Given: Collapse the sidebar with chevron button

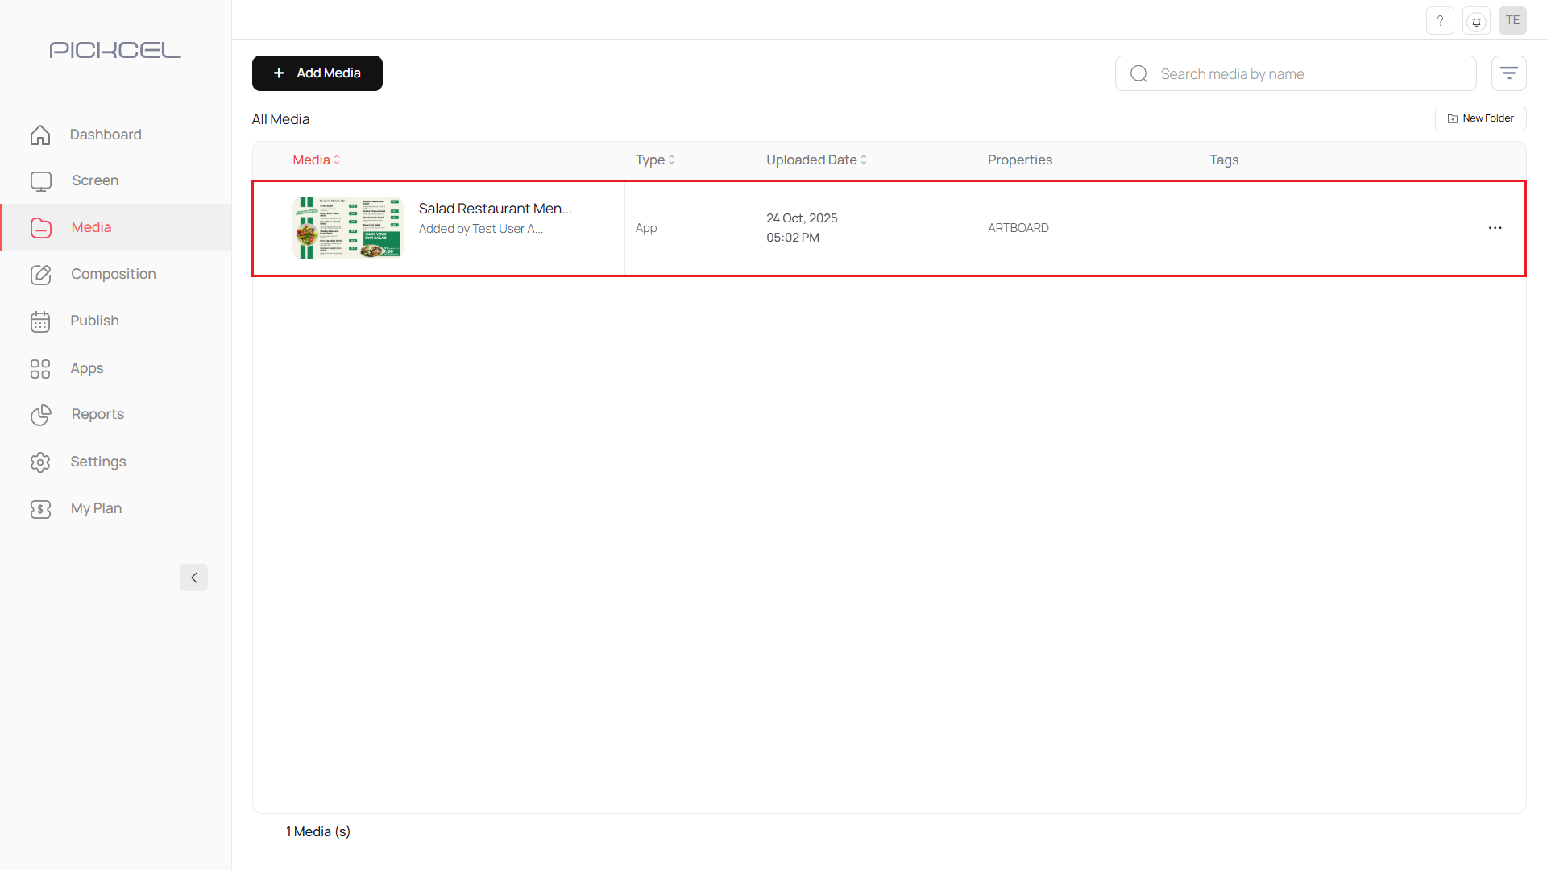Looking at the screenshot, I should pyautogui.click(x=193, y=578).
